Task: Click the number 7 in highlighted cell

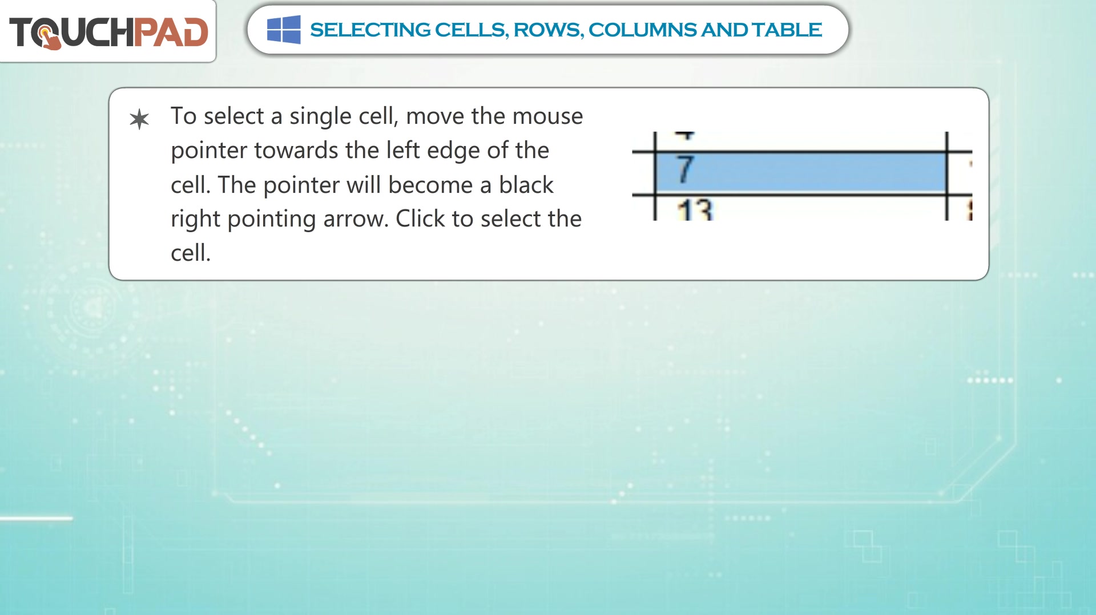Action: pos(686,169)
